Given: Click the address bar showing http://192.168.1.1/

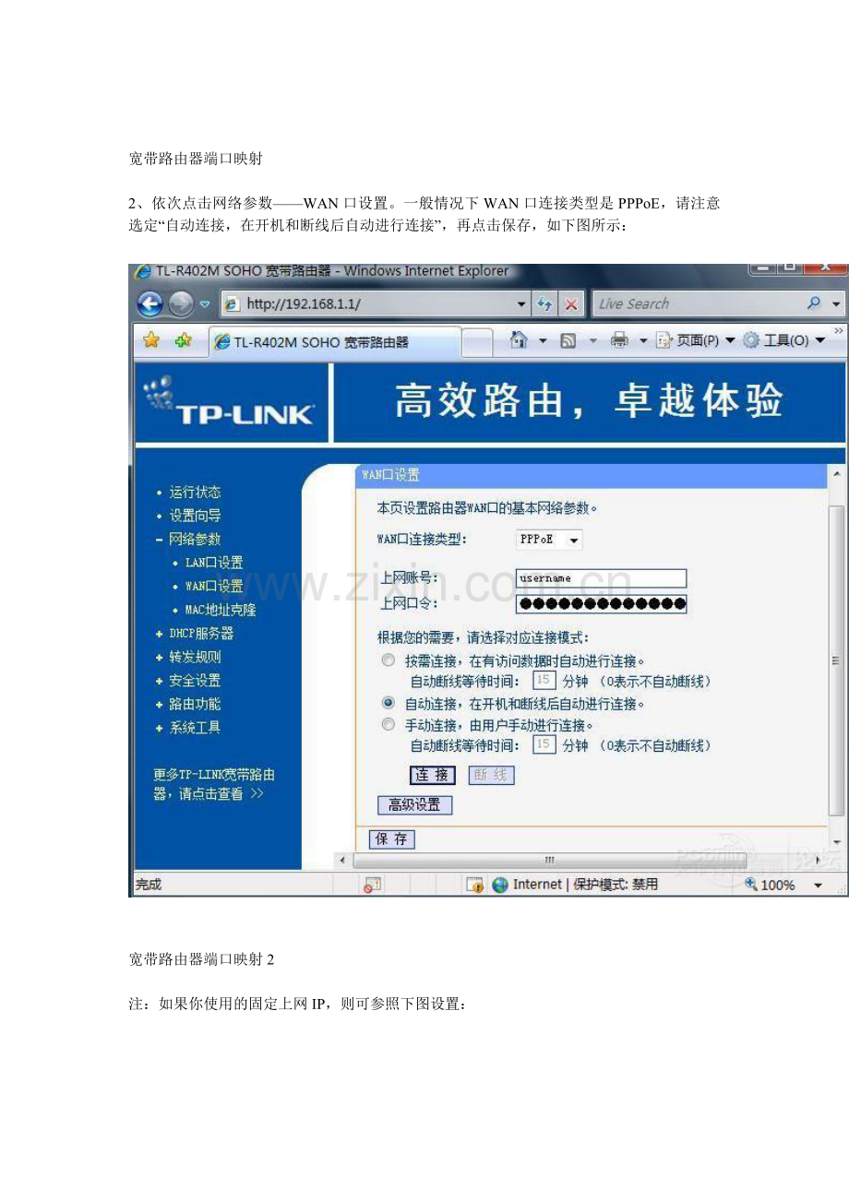Looking at the screenshot, I should coord(375,303).
